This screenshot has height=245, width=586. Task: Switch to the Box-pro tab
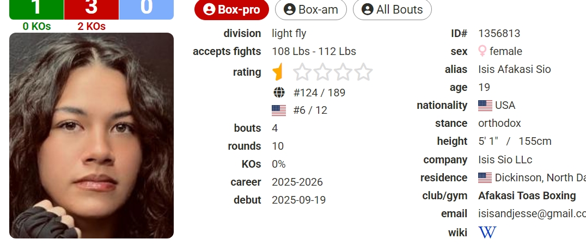click(x=231, y=10)
